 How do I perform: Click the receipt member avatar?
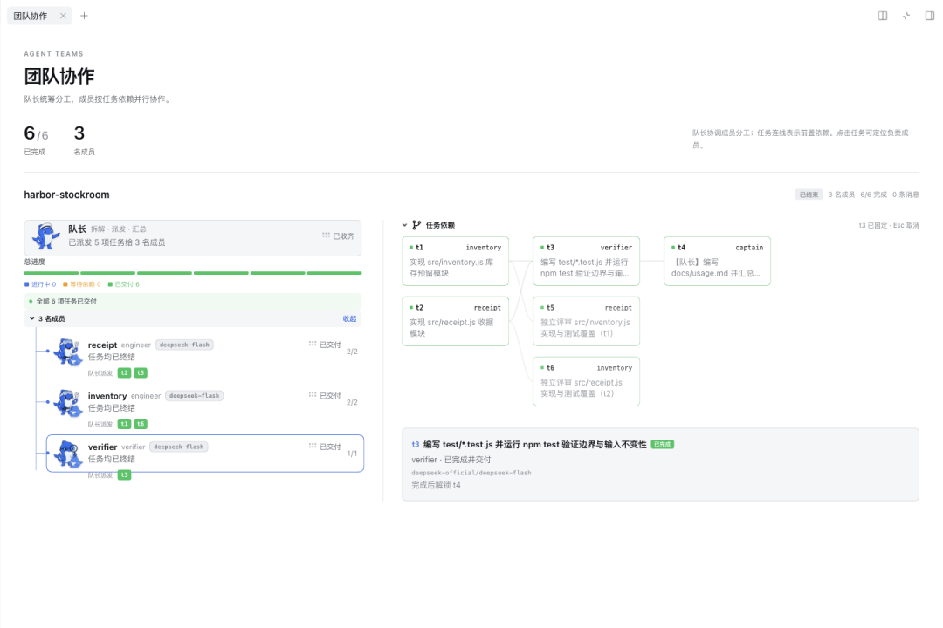(x=67, y=352)
